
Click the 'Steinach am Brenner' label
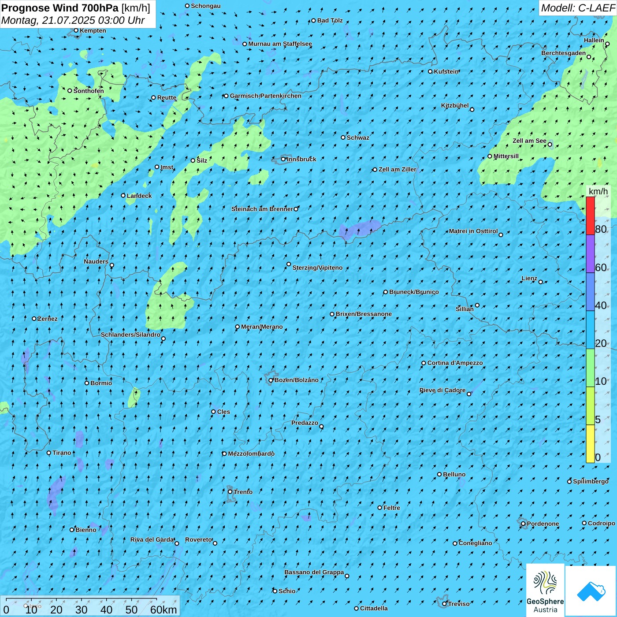(x=262, y=209)
